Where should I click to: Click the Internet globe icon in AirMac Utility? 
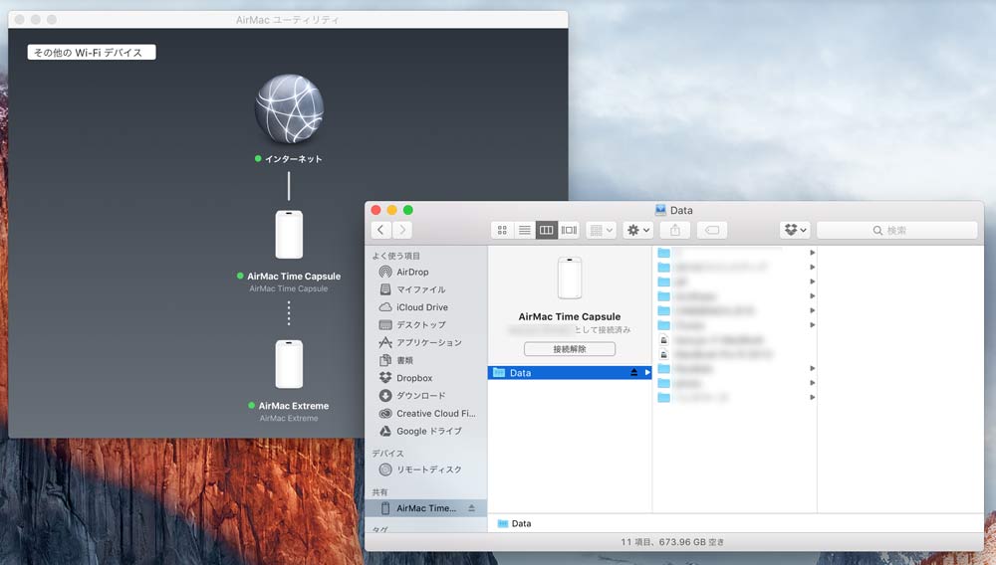click(289, 108)
